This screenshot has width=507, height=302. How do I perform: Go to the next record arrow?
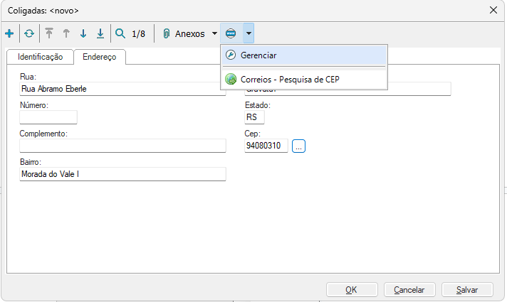click(83, 33)
